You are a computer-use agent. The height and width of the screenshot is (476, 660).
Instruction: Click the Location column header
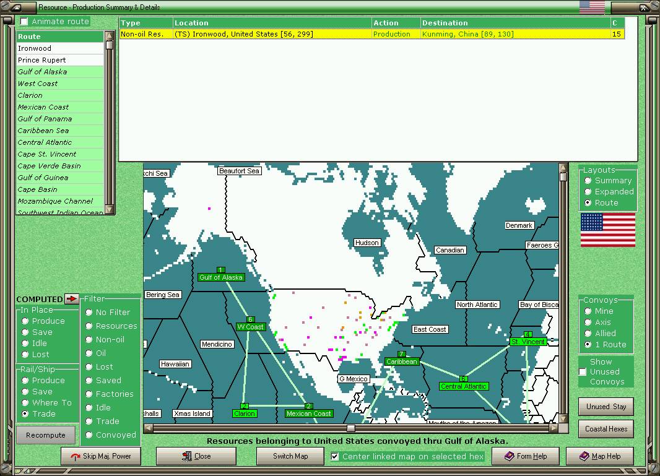pos(272,23)
